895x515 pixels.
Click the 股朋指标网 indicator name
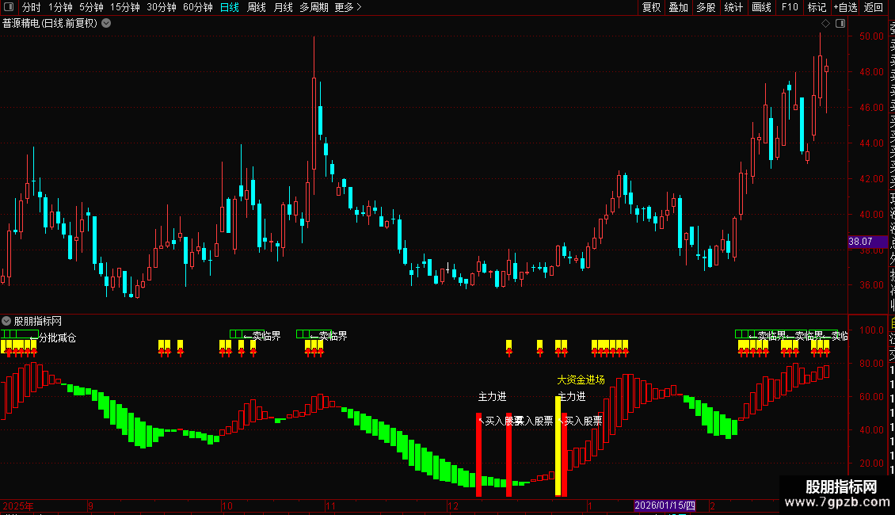pos(38,321)
